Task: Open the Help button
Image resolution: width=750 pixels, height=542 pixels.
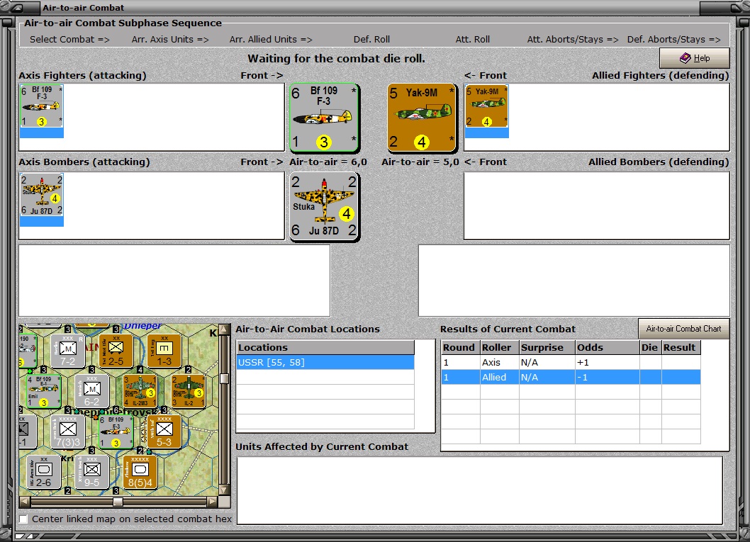Action: point(695,58)
